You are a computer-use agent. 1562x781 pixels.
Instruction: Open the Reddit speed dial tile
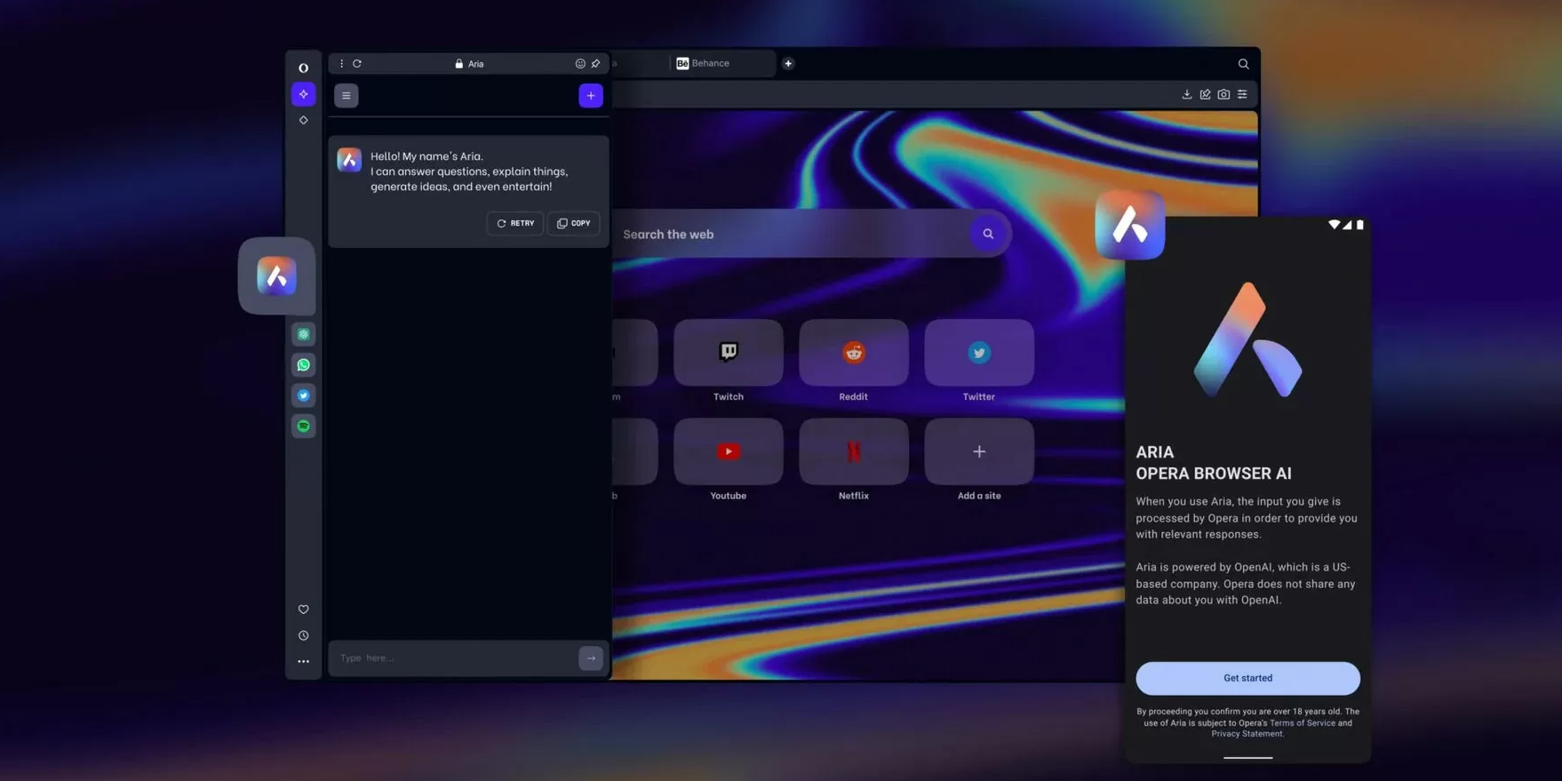854,353
